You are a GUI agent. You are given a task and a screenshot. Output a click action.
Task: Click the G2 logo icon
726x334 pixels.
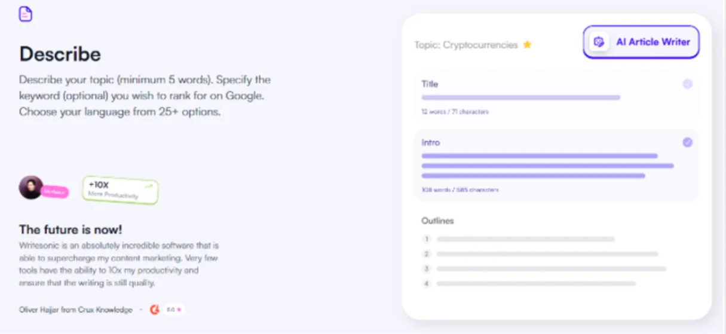[155, 310]
